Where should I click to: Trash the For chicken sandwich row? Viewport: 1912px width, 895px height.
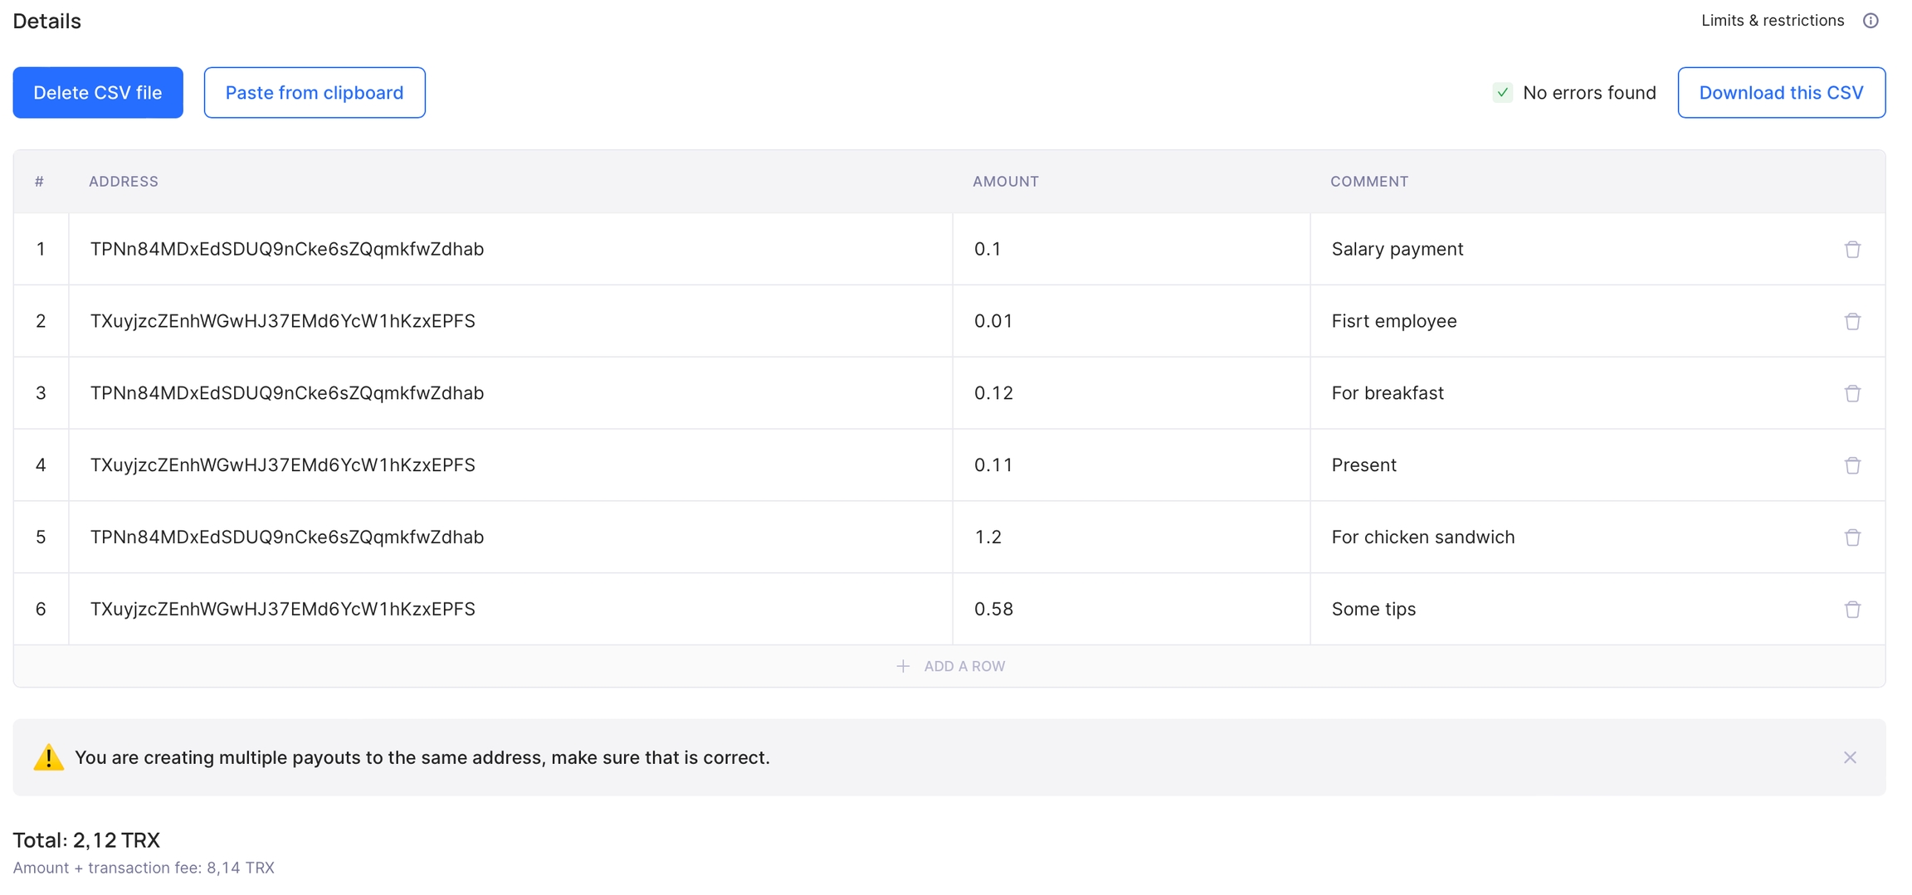click(x=1852, y=537)
